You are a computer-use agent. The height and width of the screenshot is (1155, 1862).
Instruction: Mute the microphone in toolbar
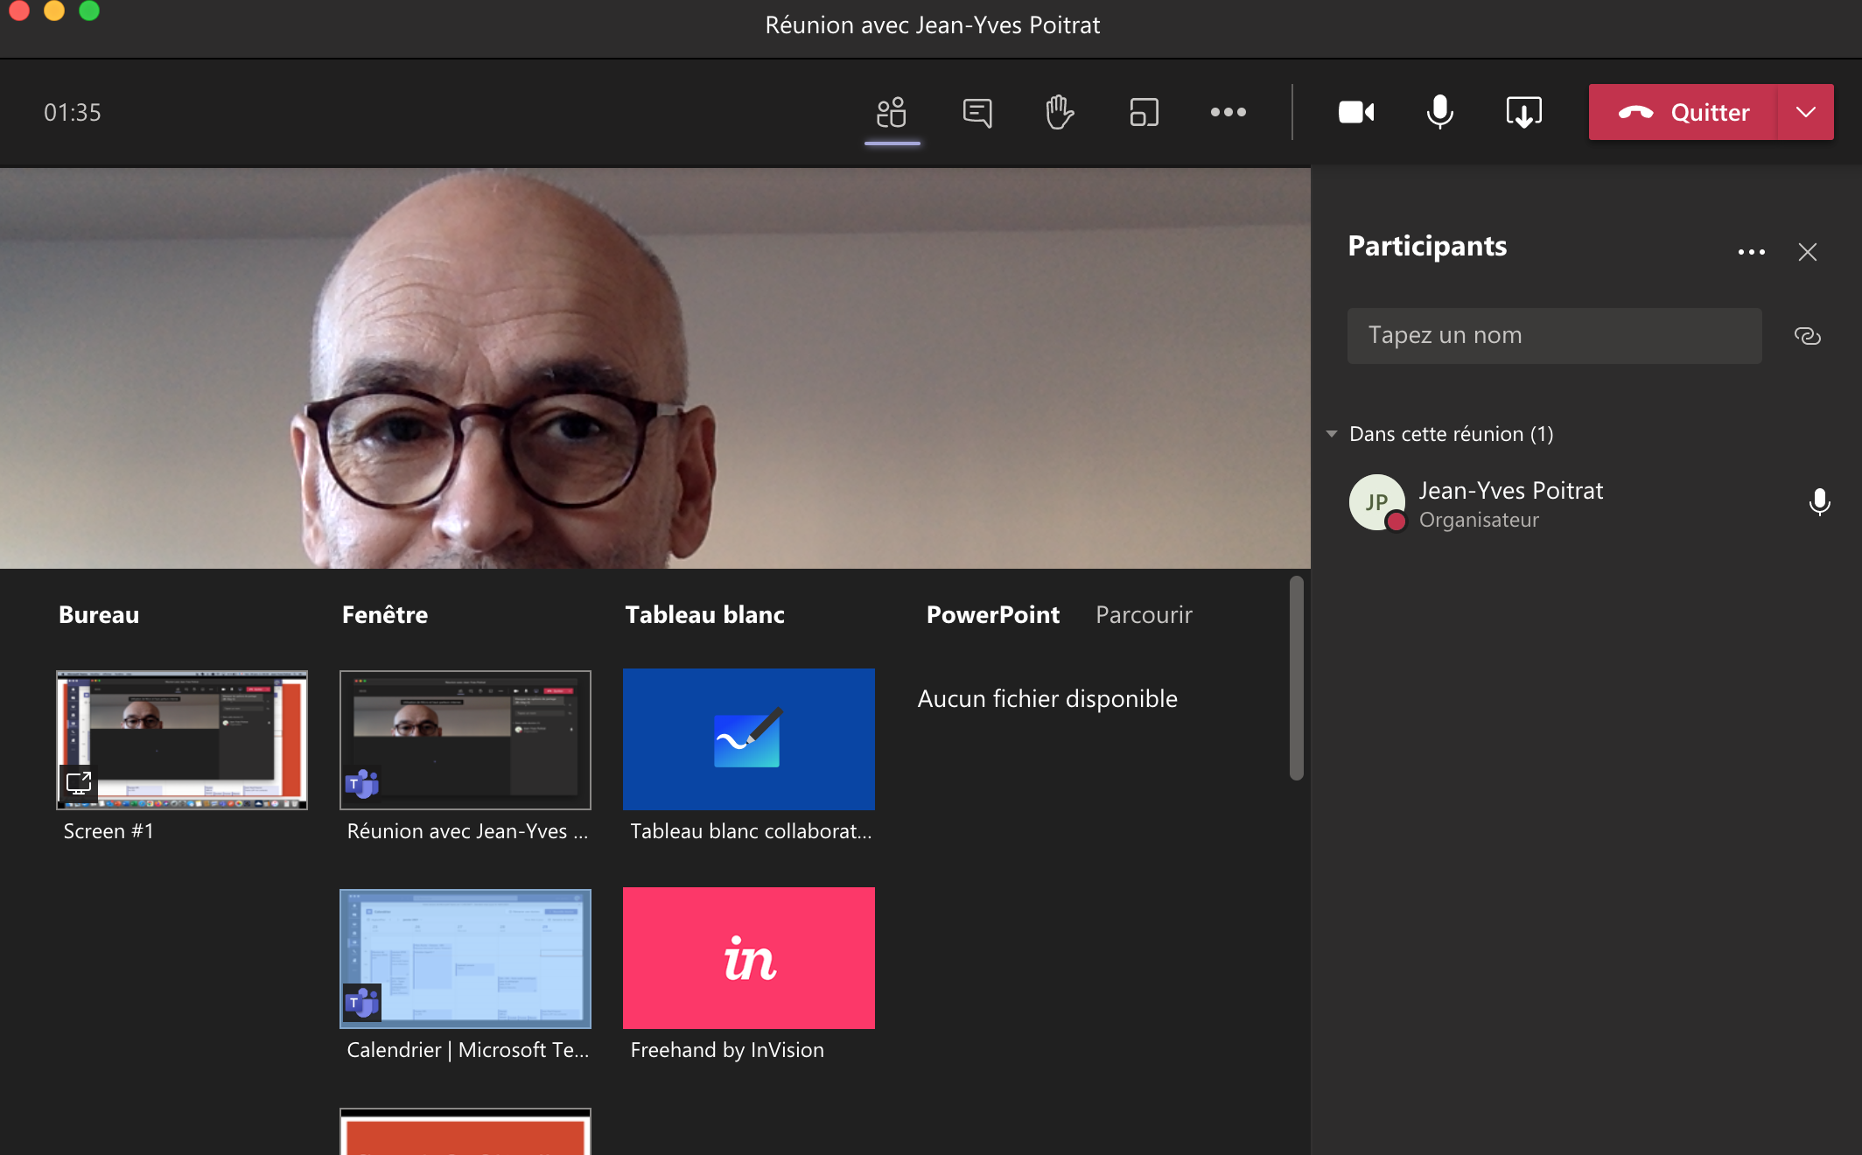pyautogui.click(x=1439, y=112)
